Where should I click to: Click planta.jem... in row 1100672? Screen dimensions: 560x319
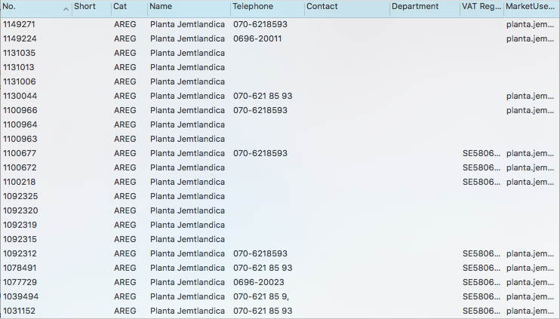point(530,167)
